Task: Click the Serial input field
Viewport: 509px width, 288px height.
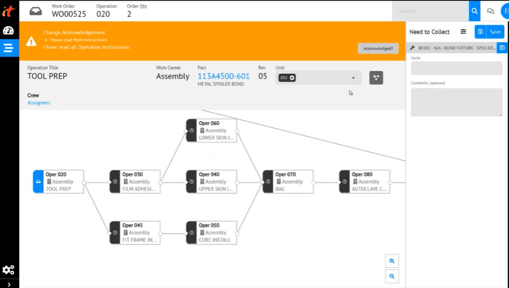Action: (456, 68)
